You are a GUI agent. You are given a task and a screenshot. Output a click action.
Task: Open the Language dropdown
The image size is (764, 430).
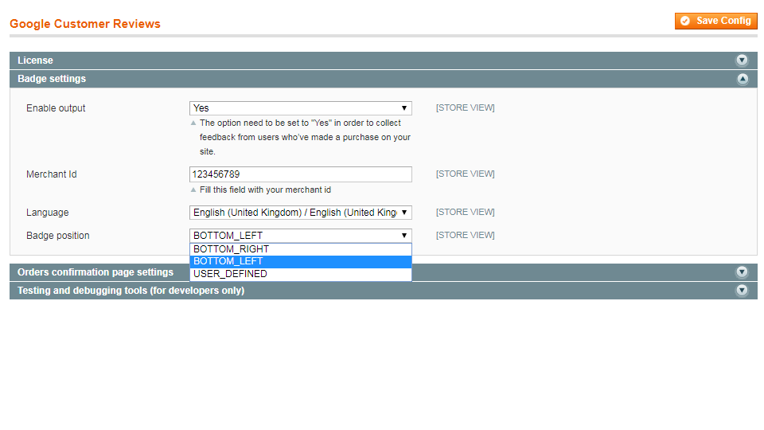click(301, 213)
